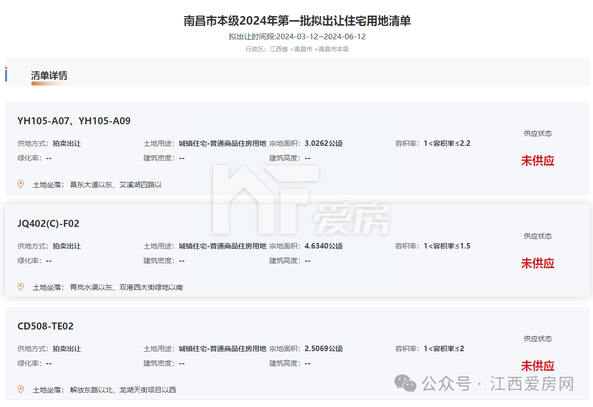This screenshot has height=407, width=593.
Task: Click address 解放东路以北、龙湖天街项目以西
Action: [123, 390]
